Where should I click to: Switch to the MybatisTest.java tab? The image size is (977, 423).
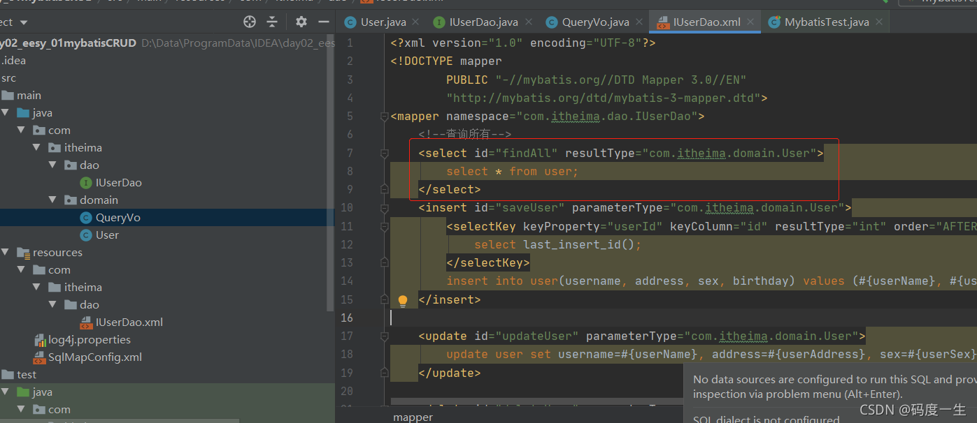(827, 22)
